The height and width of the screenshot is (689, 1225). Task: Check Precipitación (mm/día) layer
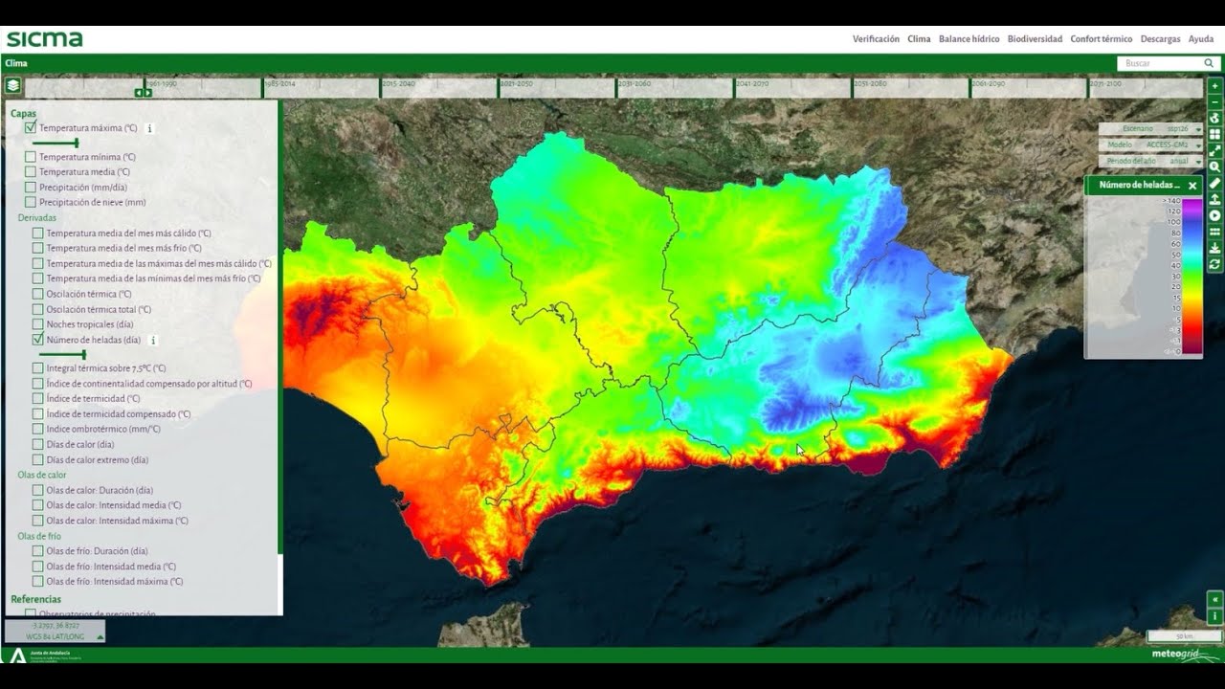click(31, 188)
